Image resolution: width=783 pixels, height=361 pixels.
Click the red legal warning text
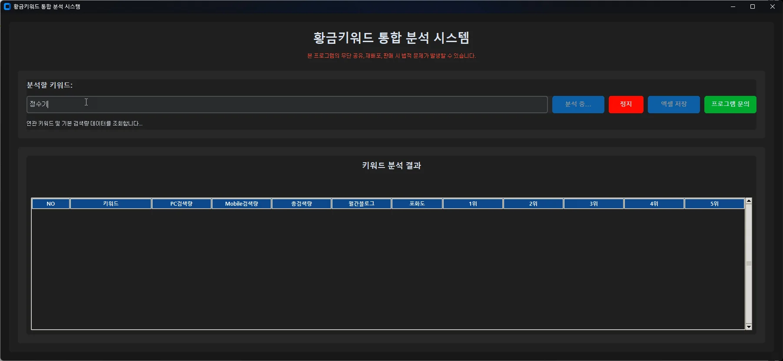(391, 56)
